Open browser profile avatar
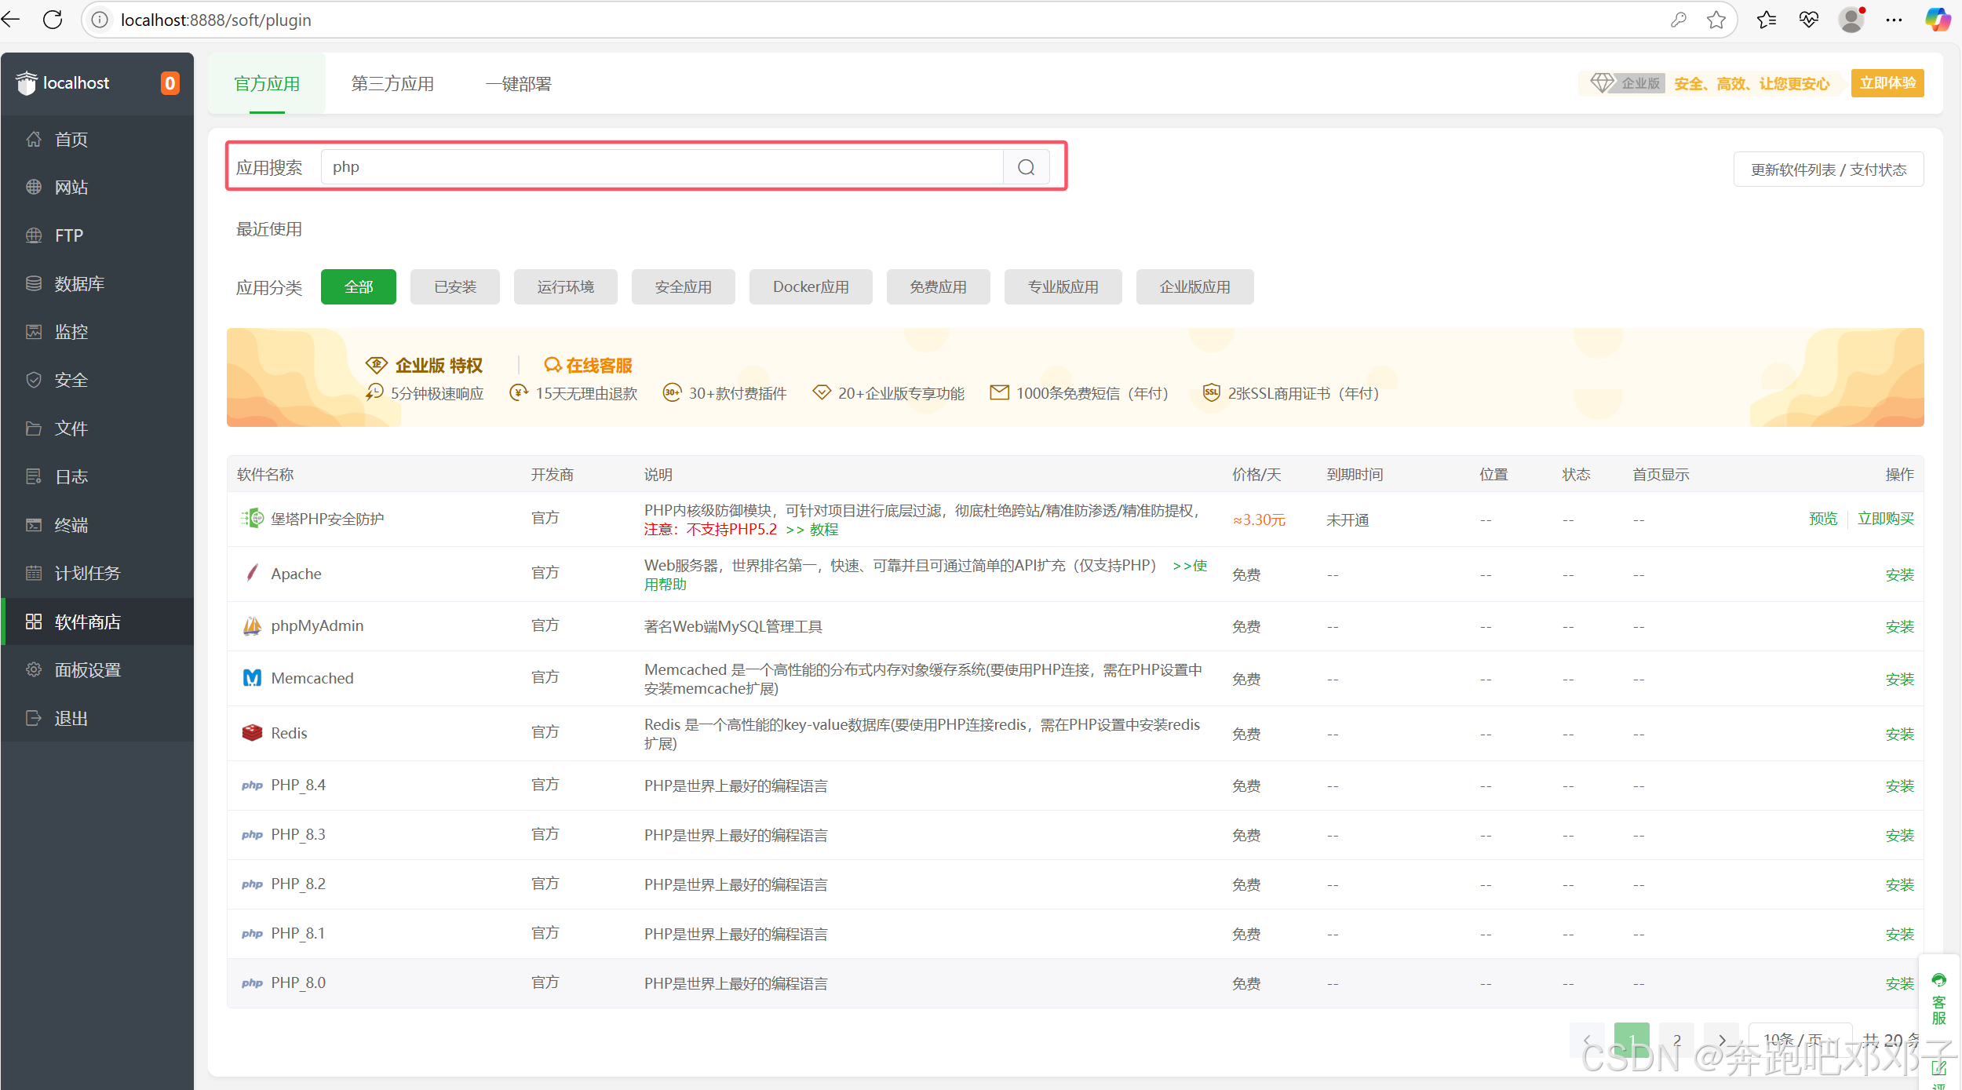 [1851, 20]
